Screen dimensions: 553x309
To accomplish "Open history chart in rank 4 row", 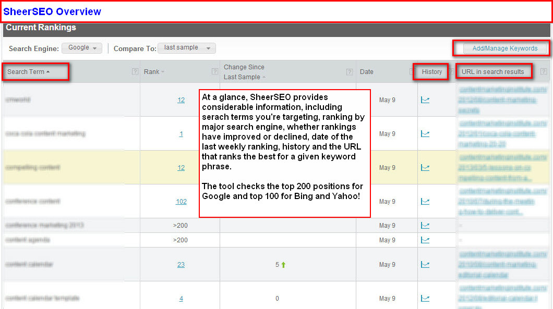I will point(425,299).
